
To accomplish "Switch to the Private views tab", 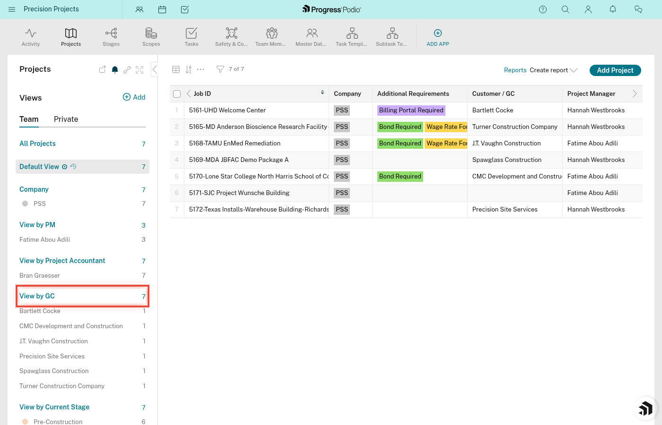I will [66, 119].
